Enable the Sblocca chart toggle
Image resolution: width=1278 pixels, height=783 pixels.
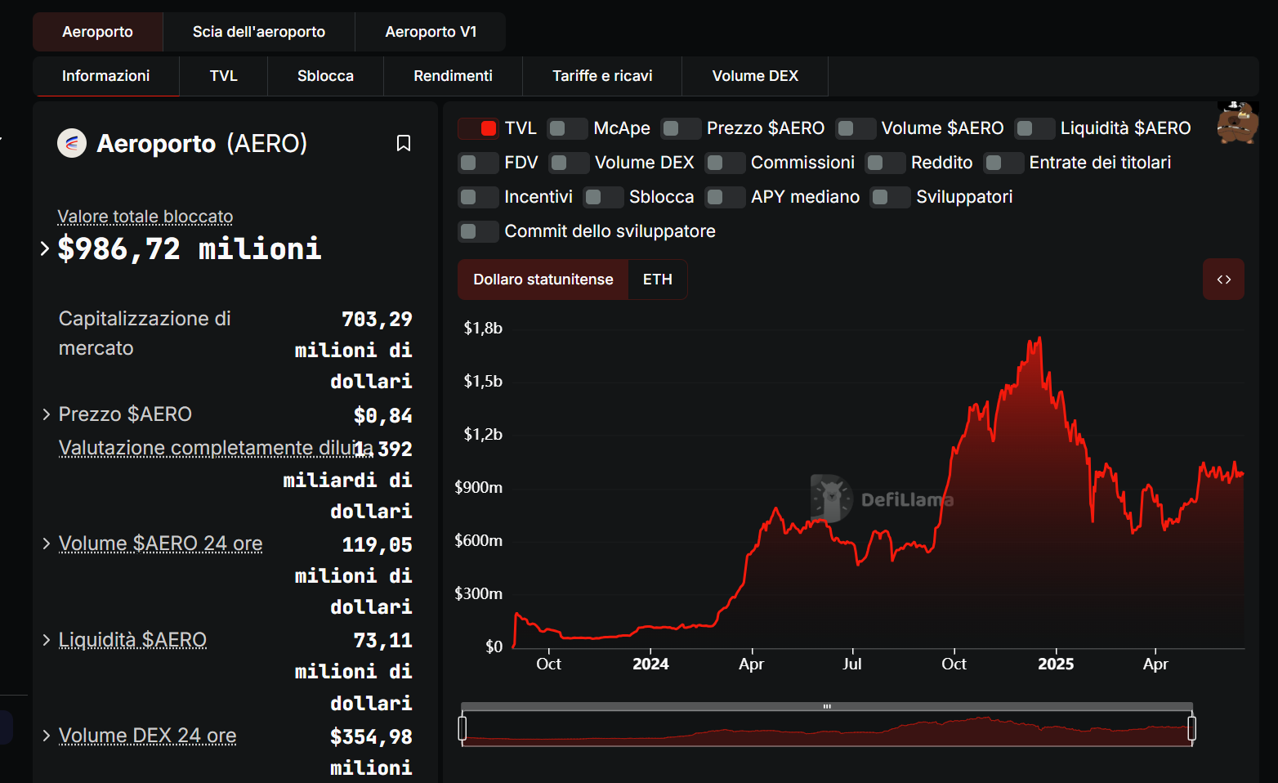(x=603, y=197)
